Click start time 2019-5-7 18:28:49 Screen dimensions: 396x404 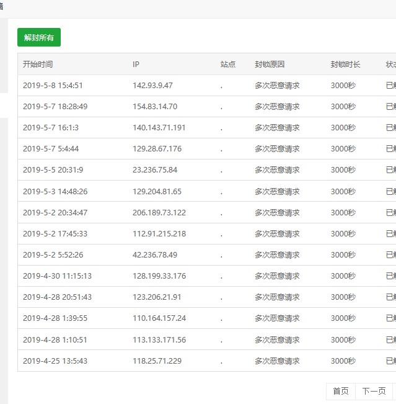point(55,106)
